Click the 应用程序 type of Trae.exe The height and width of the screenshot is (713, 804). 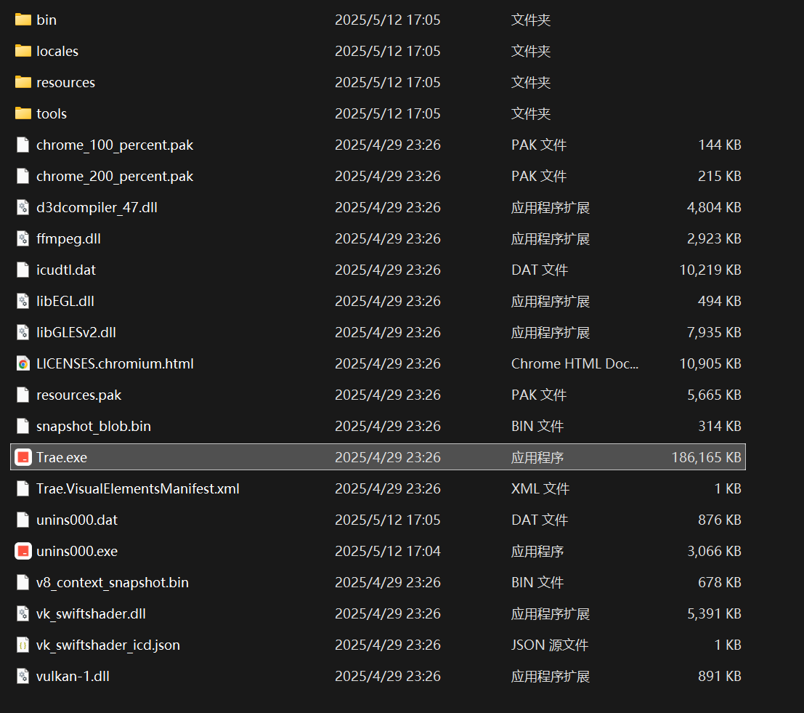[537, 457]
